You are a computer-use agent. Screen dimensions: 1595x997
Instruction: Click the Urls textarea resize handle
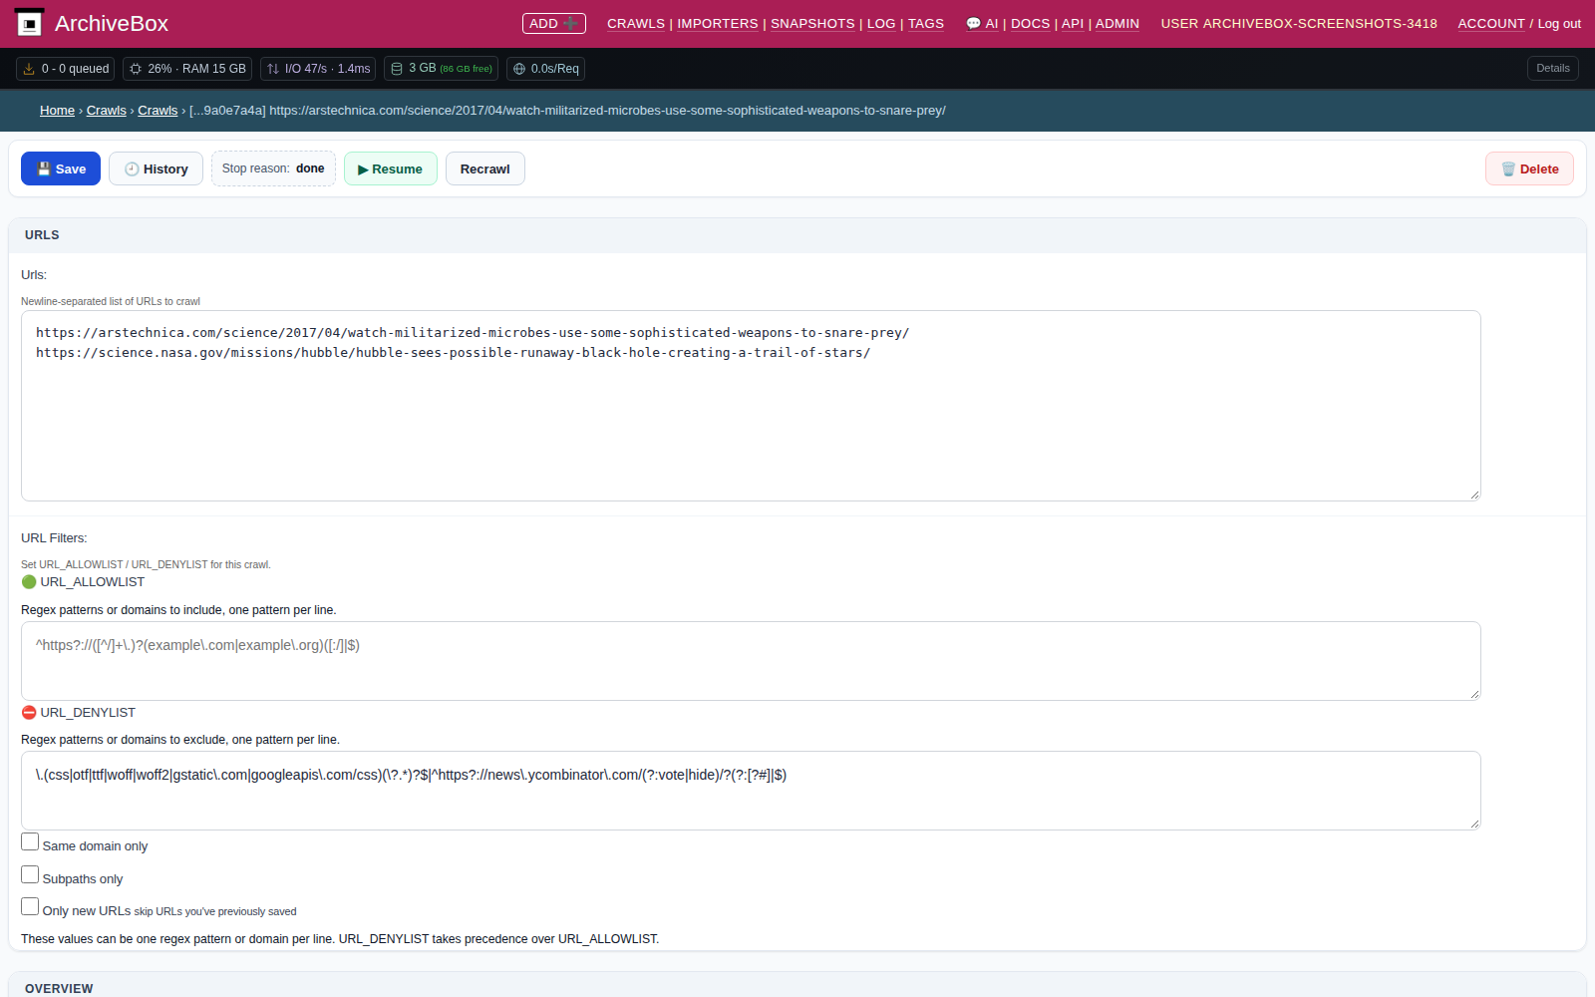[1474, 495]
